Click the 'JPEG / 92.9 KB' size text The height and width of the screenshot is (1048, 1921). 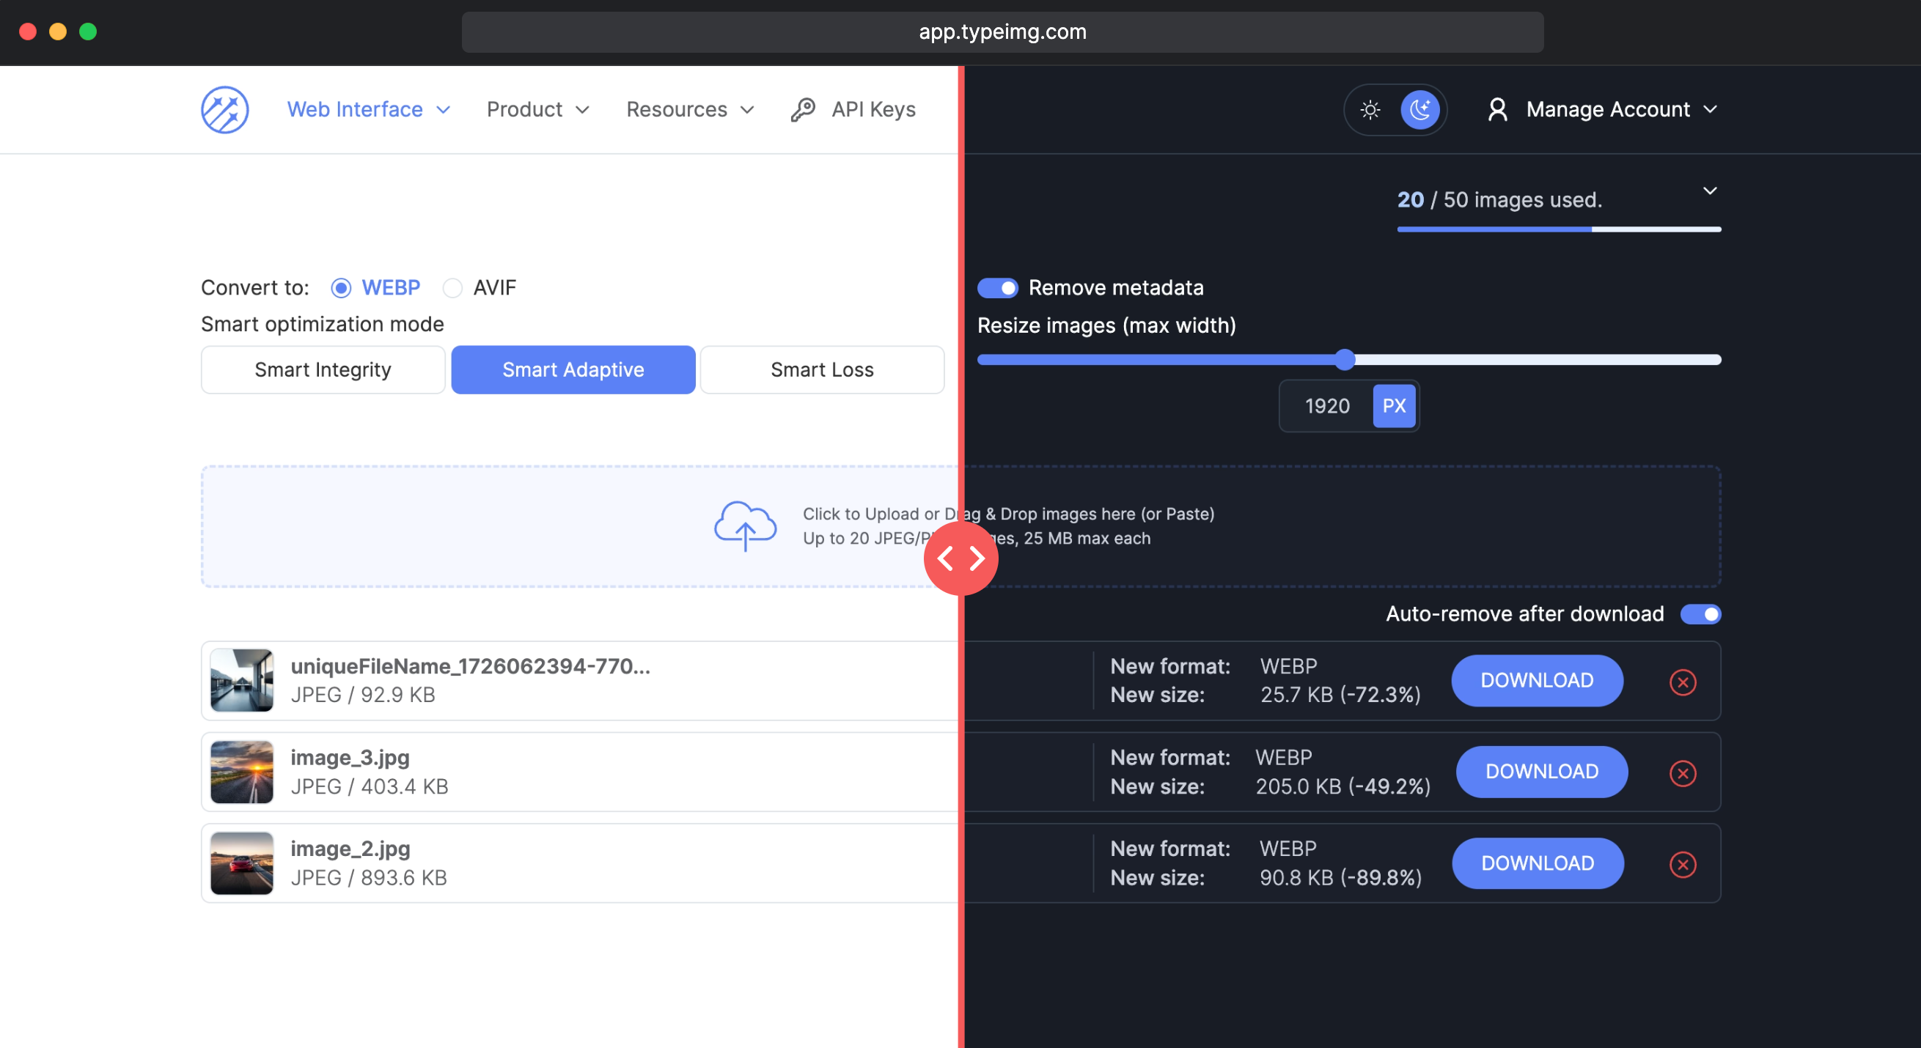coord(362,695)
